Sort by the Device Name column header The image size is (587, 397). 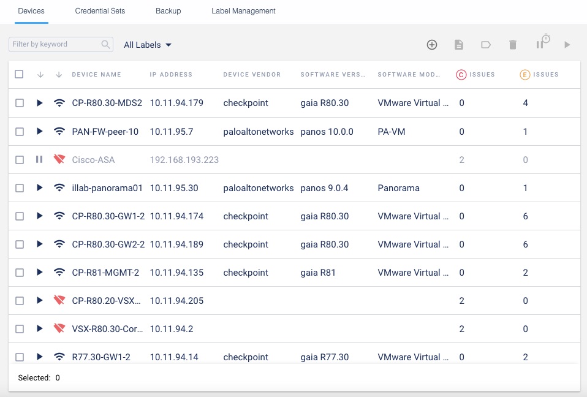[x=96, y=75]
